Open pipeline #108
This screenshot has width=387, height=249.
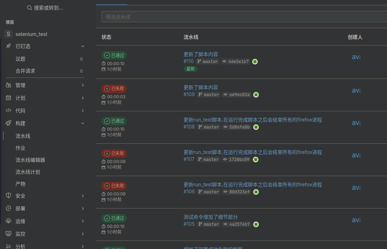189,127
